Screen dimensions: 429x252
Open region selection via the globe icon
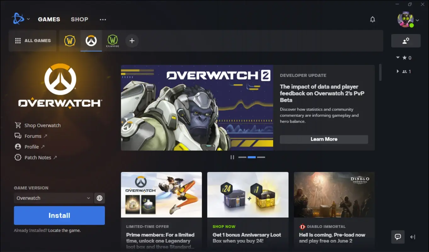[x=99, y=198]
